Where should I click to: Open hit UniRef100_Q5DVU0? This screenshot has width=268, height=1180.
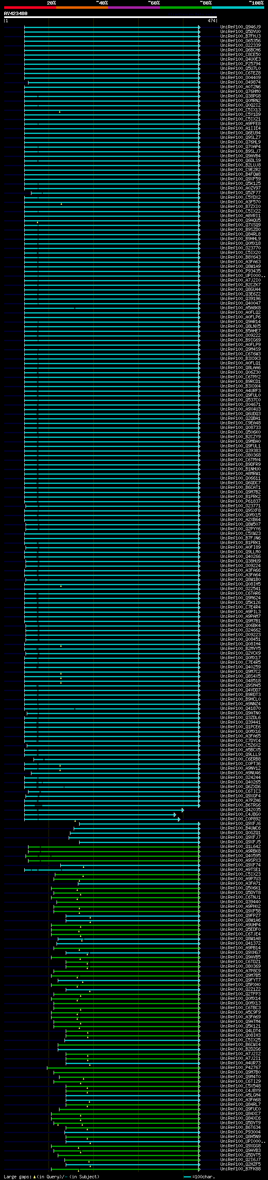click(x=240, y=32)
